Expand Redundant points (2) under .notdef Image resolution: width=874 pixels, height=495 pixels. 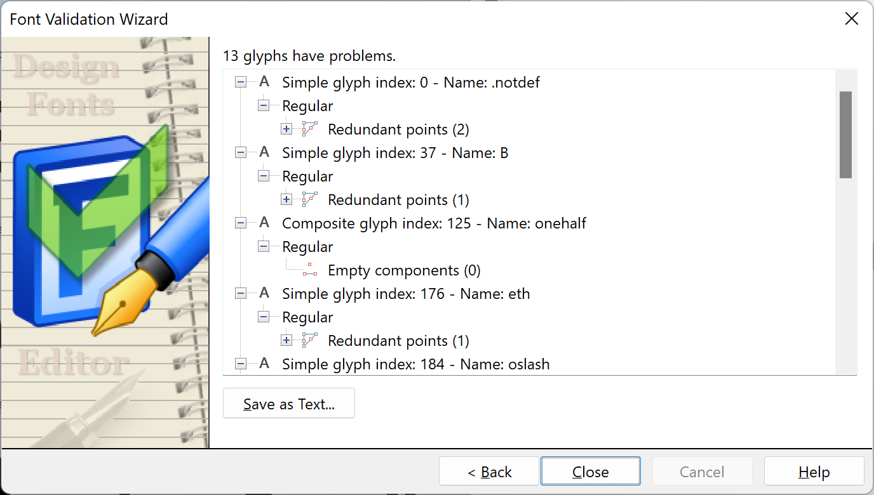click(286, 129)
